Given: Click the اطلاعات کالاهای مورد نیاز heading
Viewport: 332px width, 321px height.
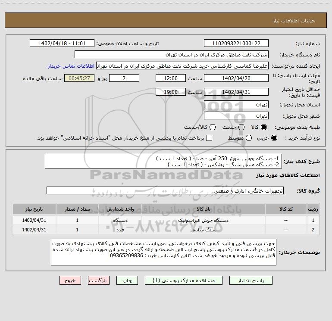Looking at the screenshot, I should pyautogui.click(x=288, y=176).
